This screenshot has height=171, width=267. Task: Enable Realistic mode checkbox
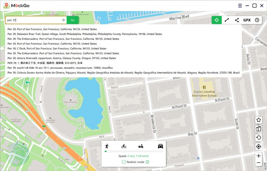coord(124,162)
